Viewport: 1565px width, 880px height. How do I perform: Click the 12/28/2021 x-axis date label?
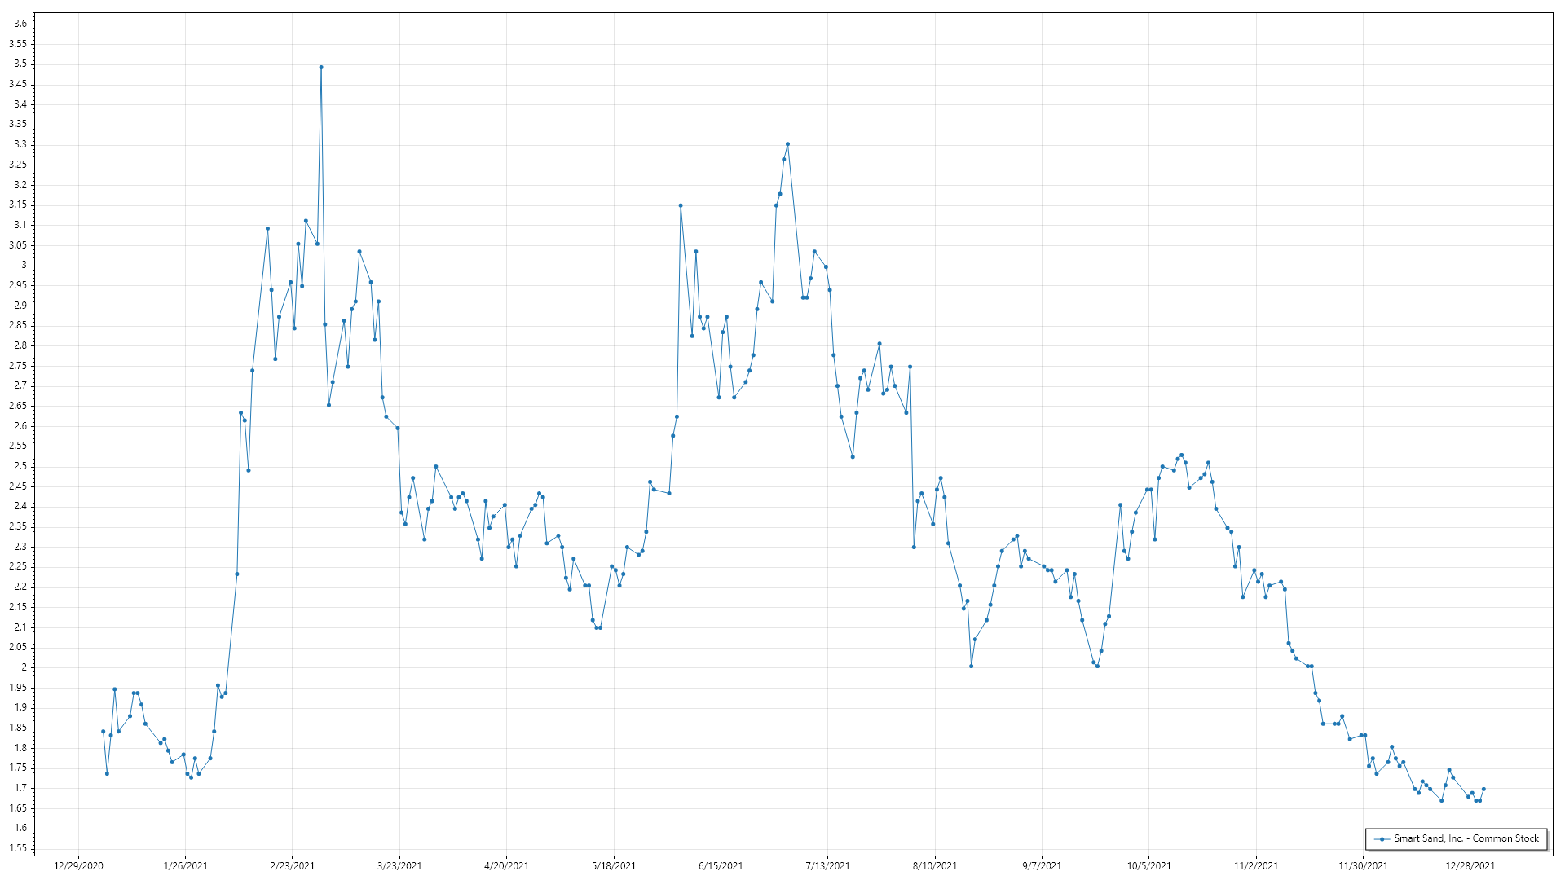point(1470,865)
